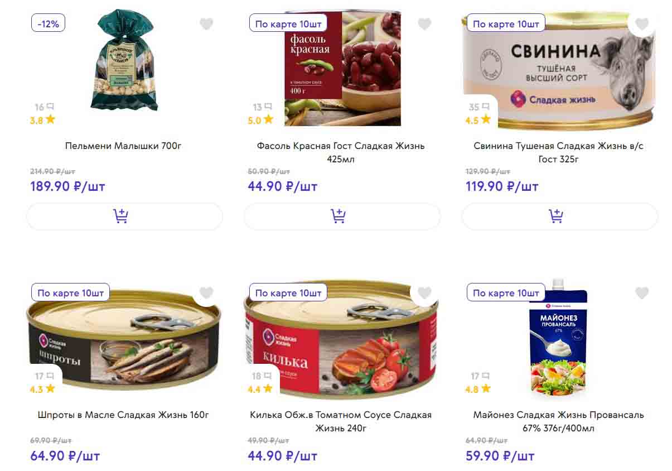This screenshot has height=471, width=672.
Task: Click the -12% discount badge
Action: tap(49, 23)
